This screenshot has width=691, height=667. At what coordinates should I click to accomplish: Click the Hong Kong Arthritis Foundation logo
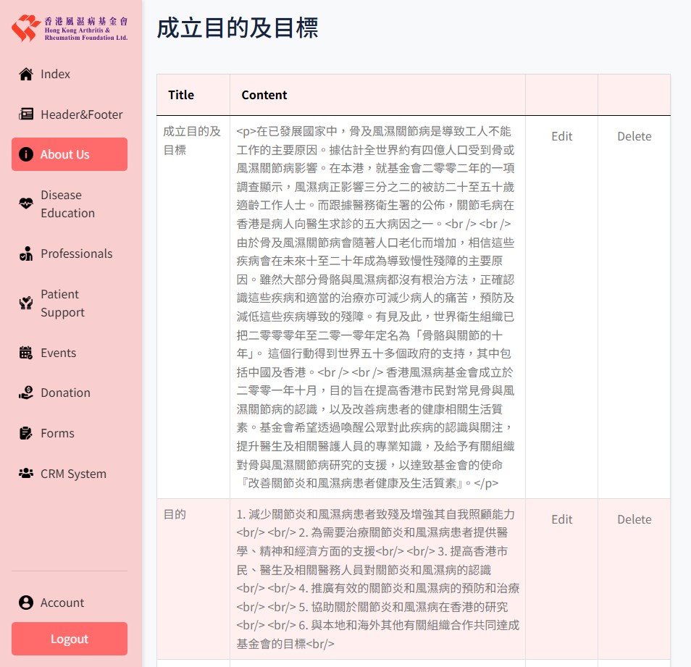pyautogui.click(x=70, y=28)
